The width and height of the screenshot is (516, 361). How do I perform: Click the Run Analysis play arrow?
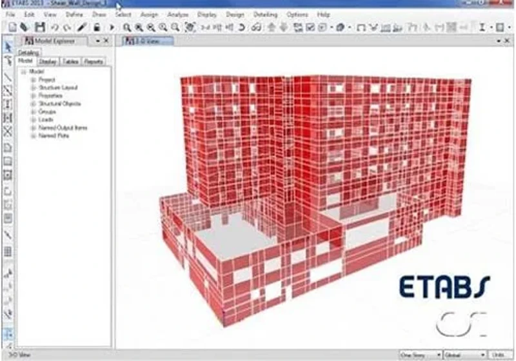click(112, 28)
